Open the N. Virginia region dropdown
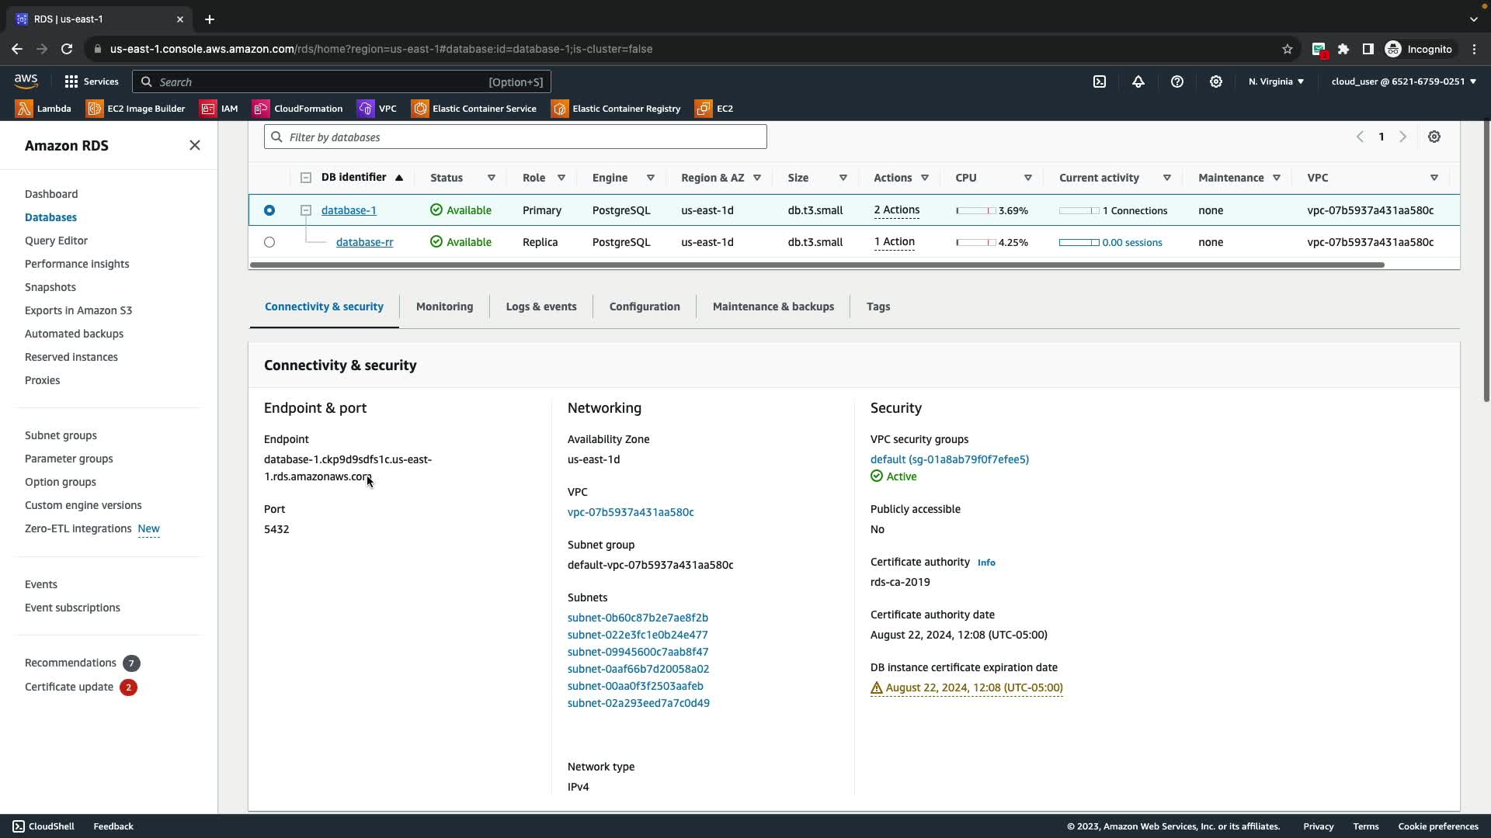The image size is (1491, 838). [1276, 81]
